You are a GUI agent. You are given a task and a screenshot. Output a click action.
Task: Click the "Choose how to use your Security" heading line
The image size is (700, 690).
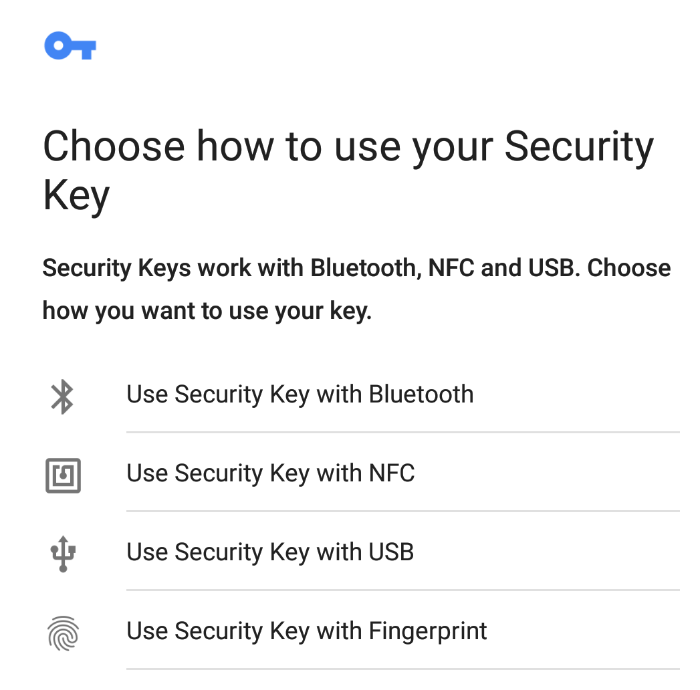pyautogui.click(x=348, y=147)
